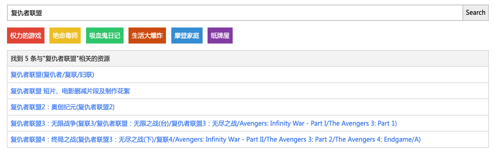This screenshot has height=154, width=495.
Task: Select the red 权力的游戏 tag
Action: [26, 36]
